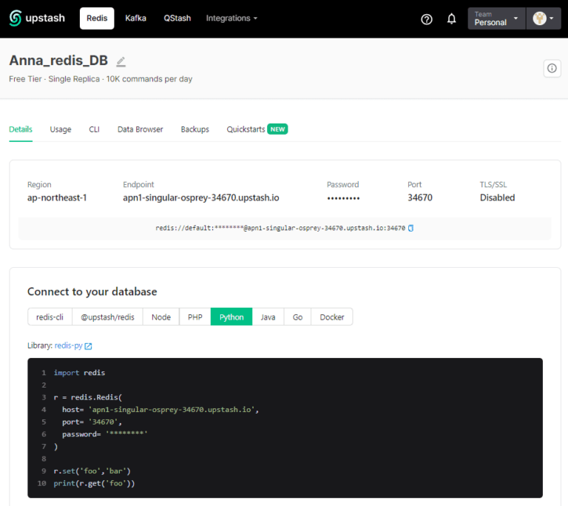The image size is (568, 506).
Task: Open the Quickstarts tab
Action: click(x=246, y=129)
